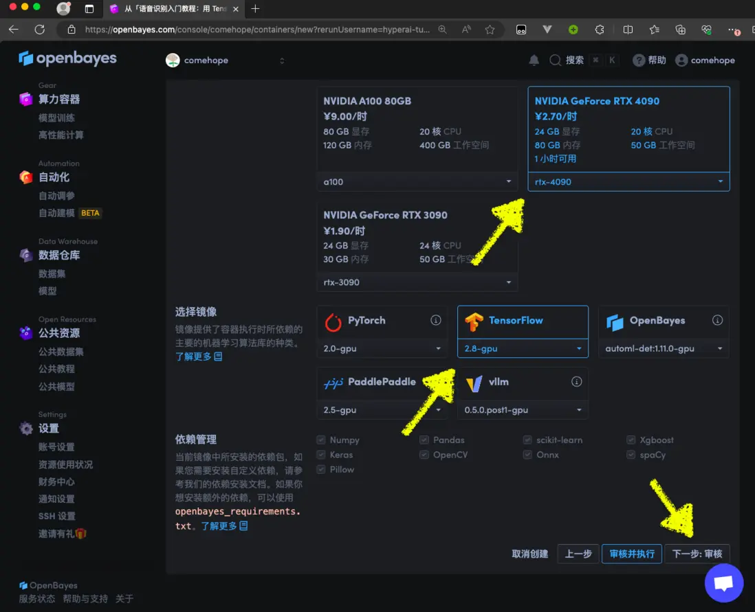Click the TensorFlow logo icon
The width and height of the screenshot is (755, 612).
474,322
